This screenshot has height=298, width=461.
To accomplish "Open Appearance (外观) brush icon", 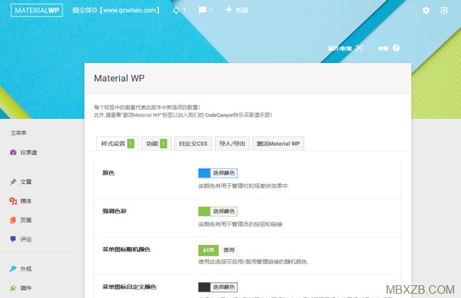I will (13, 269).
